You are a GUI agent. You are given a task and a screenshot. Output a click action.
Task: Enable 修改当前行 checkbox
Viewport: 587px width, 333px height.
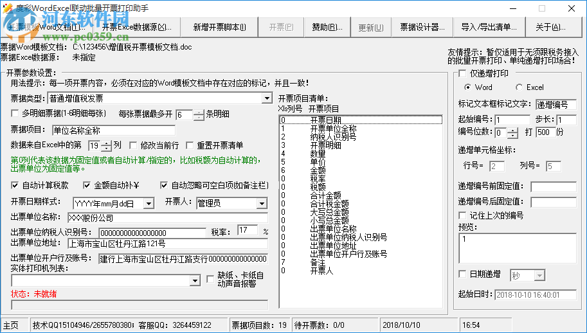[x=133, y=145]
